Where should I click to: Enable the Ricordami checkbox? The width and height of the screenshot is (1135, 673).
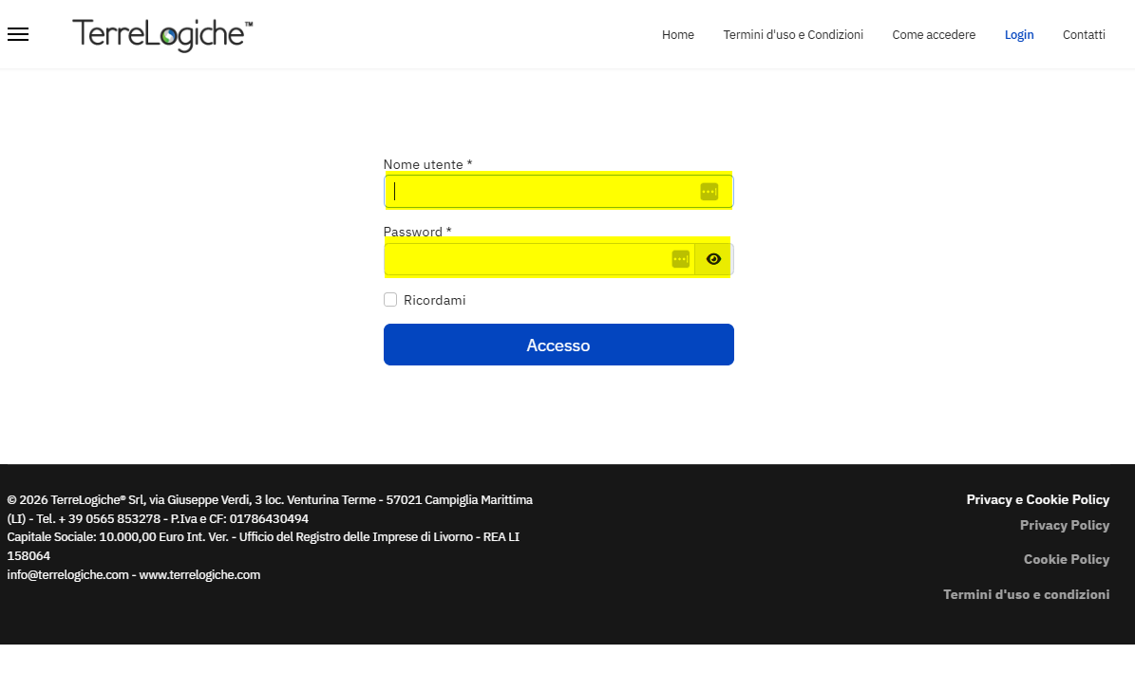click(x=390, y=300)
